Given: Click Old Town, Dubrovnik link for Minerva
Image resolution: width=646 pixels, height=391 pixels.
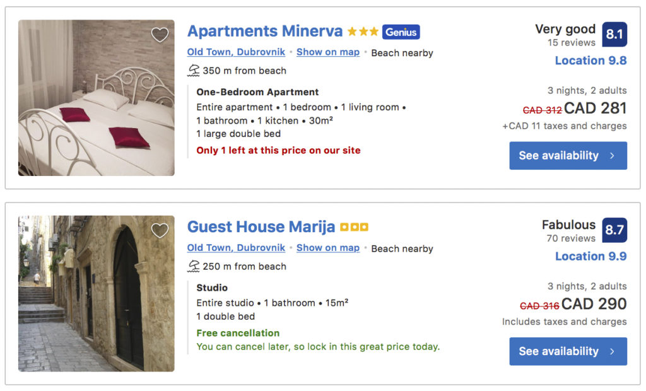Looking at the screenshot, I should [236, 52].
